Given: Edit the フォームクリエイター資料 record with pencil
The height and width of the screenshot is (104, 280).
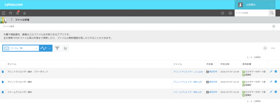Looking at the screenshot, I should pos(271,92).
